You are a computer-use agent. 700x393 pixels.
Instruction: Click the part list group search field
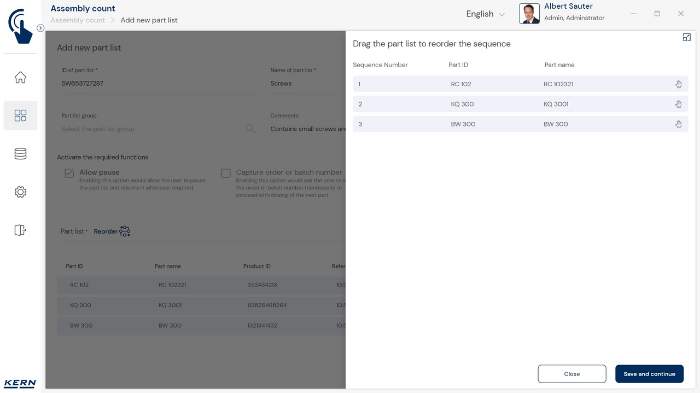(153, 129)
